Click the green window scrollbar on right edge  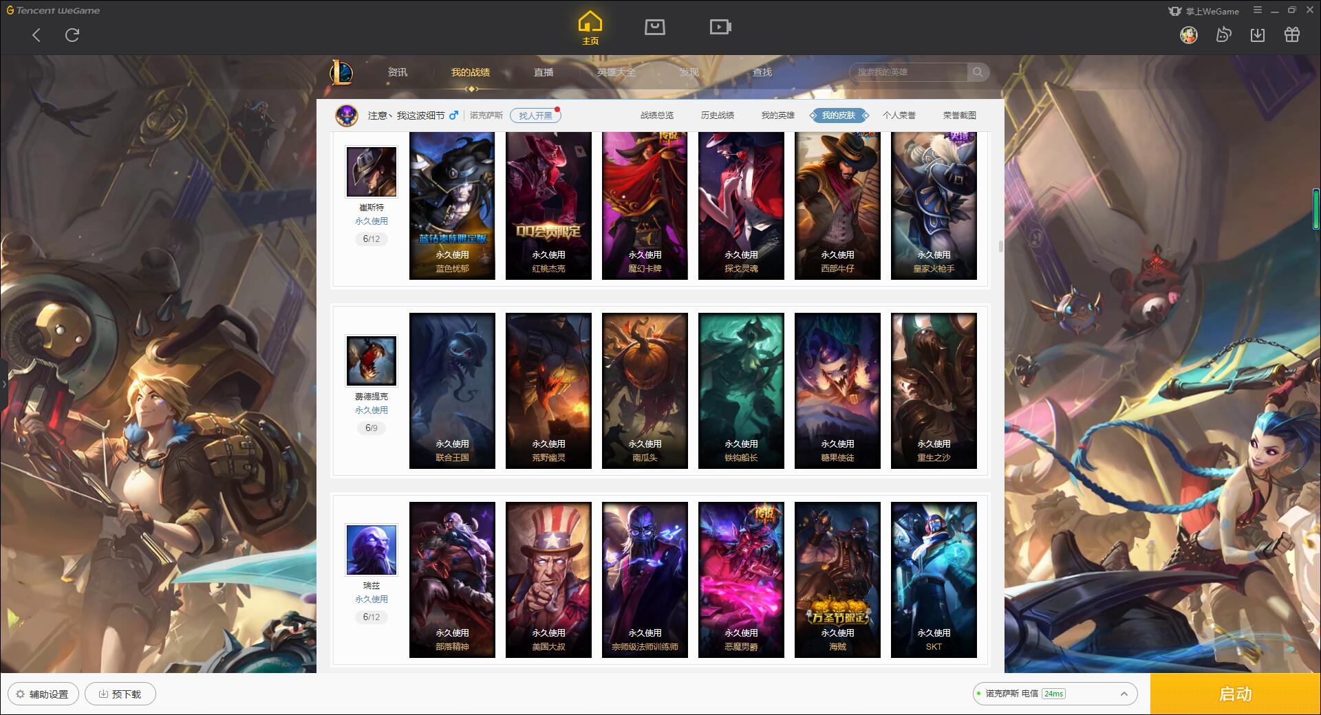1316,208
